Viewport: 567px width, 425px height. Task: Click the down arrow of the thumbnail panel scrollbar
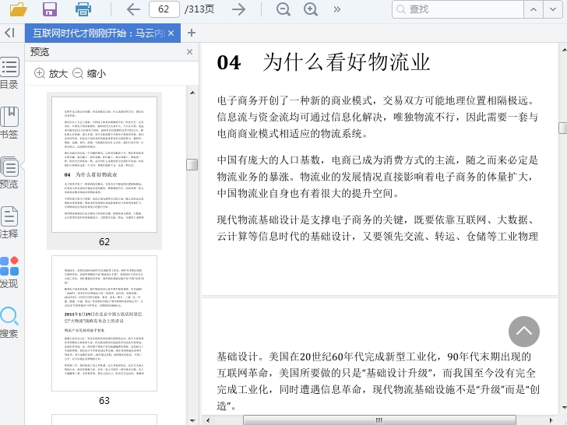click(x=192, y=420)
